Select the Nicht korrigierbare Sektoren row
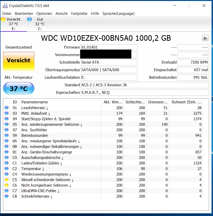 pyautogui.click(x=103, y=185)
